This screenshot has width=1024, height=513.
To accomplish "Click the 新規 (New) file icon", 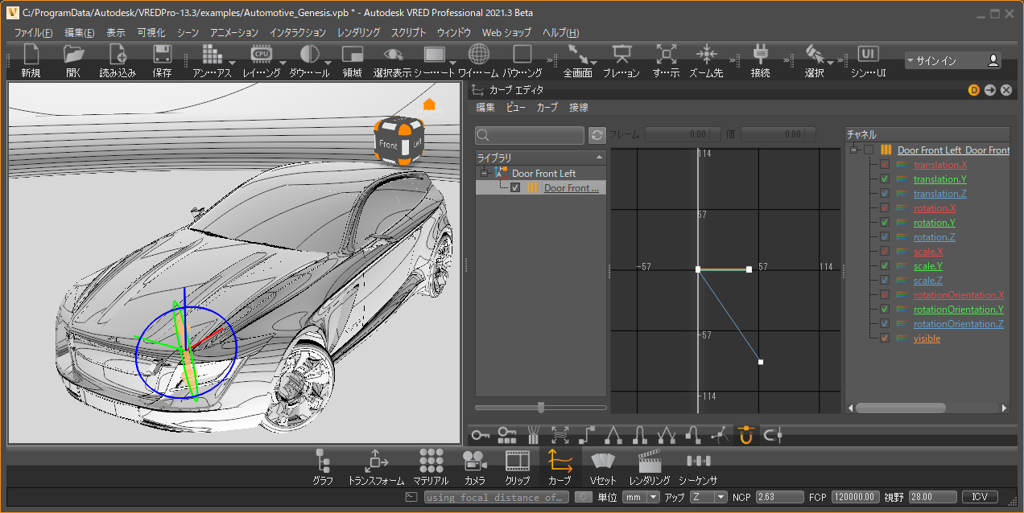I will point(31,55).
